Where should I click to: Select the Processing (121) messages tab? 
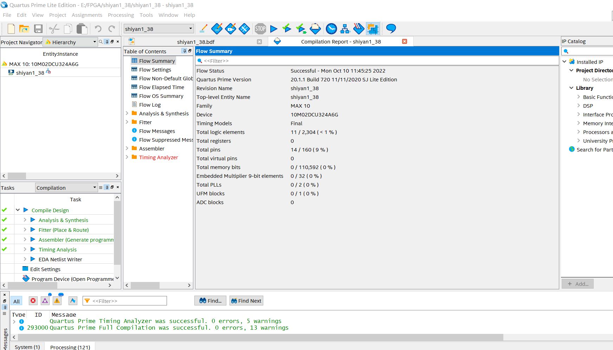[70, 347]
